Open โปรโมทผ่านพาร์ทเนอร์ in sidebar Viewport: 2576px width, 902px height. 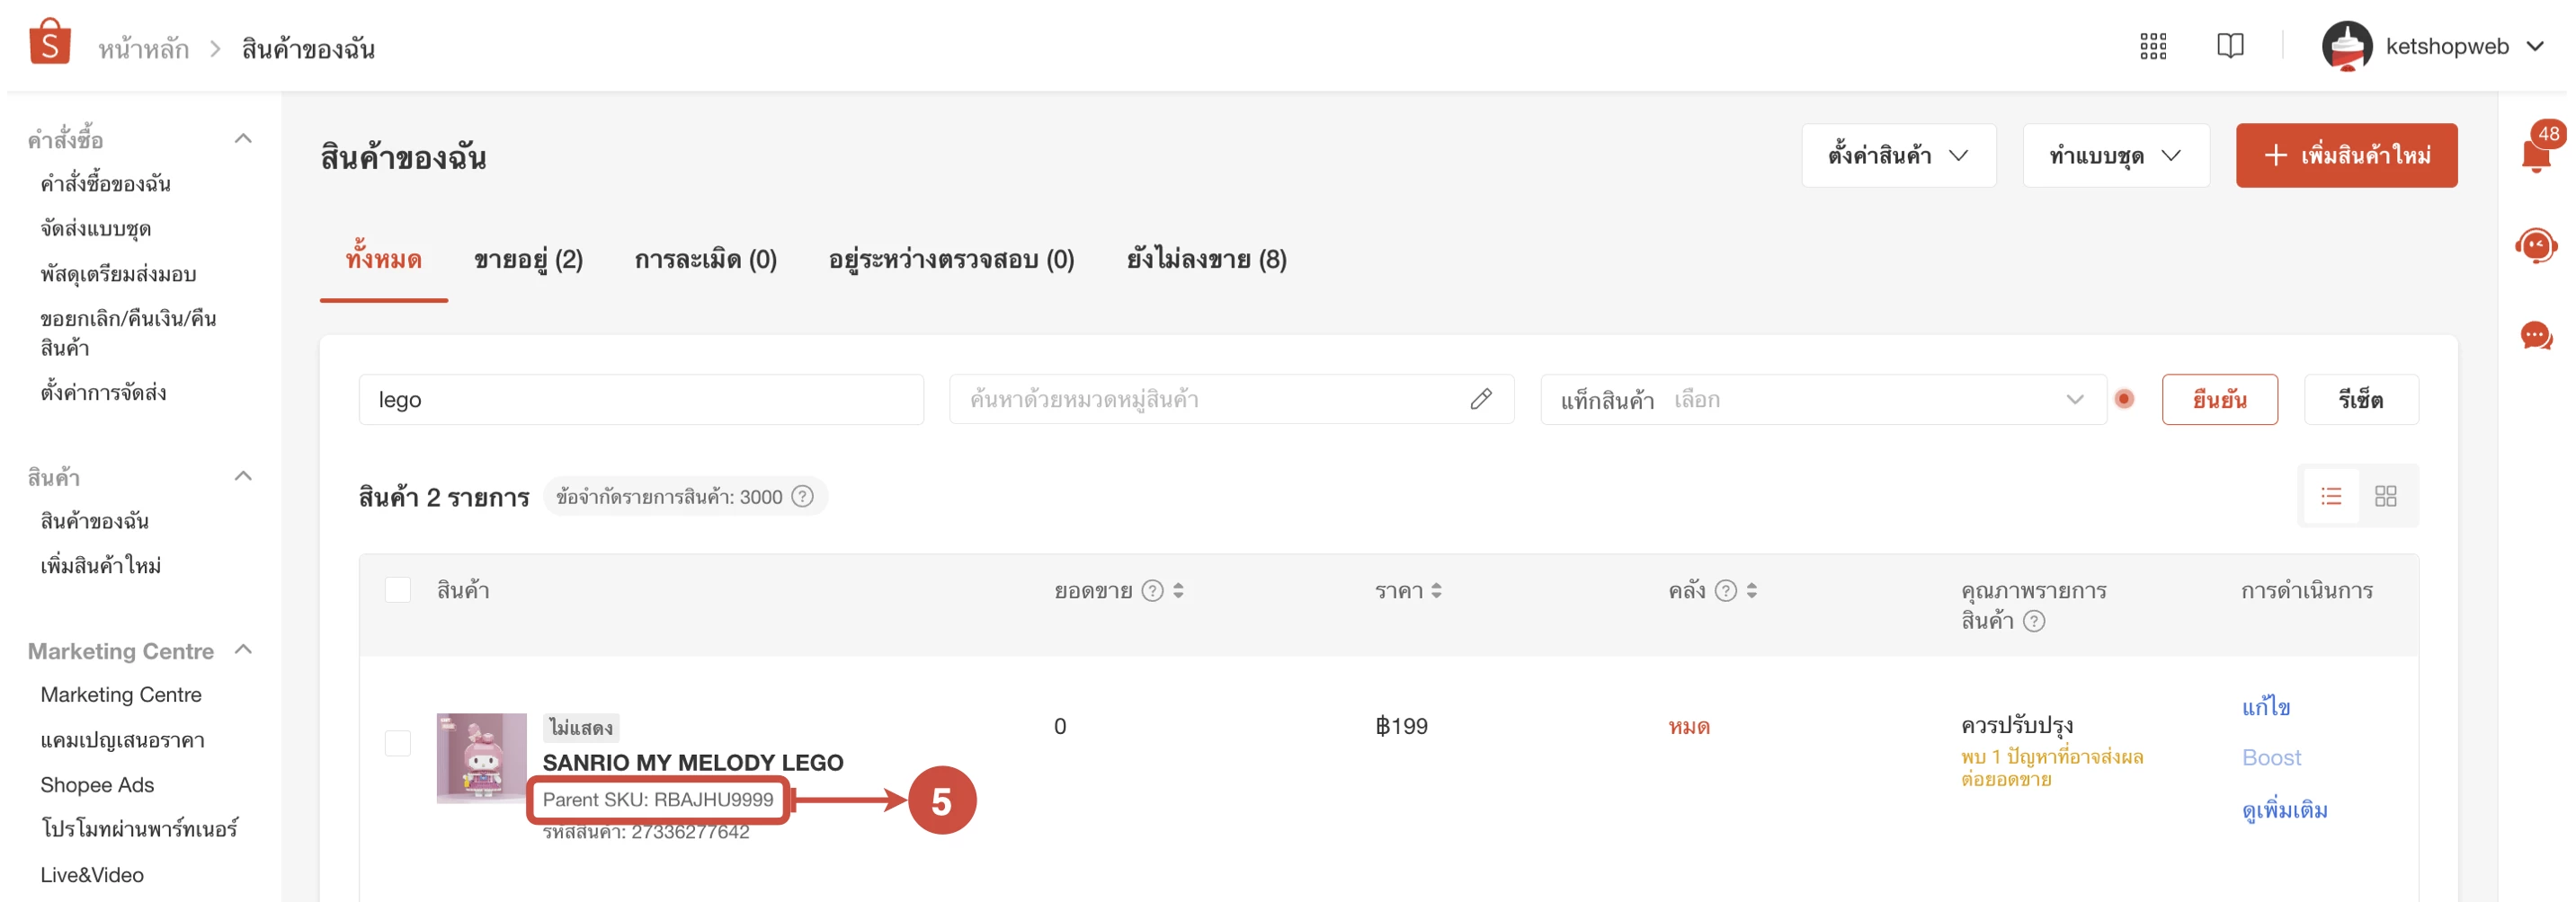tap(139, 829)
